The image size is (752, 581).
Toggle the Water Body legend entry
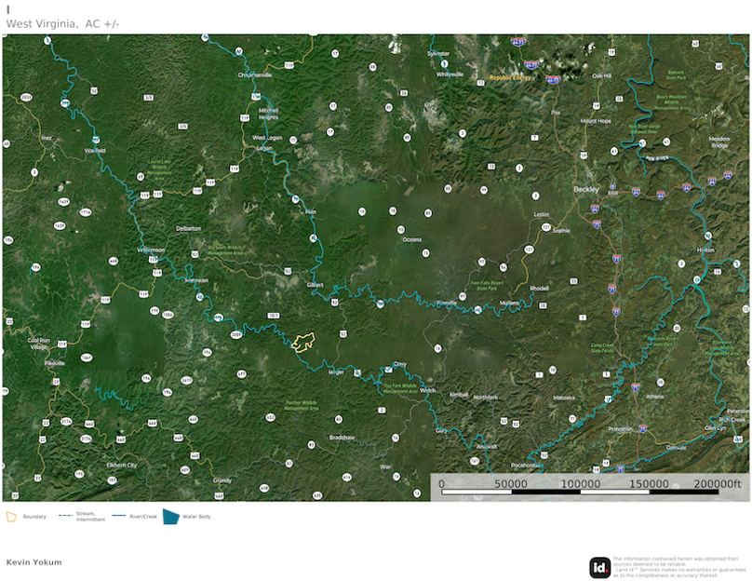pos(198,516)
